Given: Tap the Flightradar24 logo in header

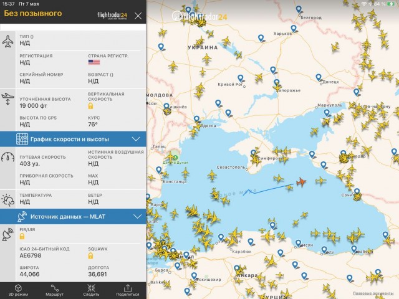Looking at the screenshot, I should (x=112, y=15).
